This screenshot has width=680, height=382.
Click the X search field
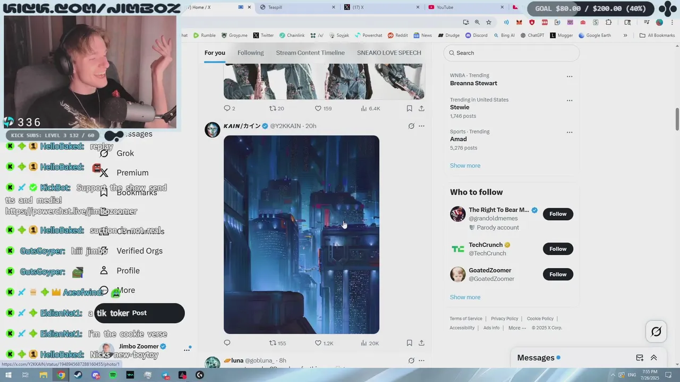(x=512, y=53)
